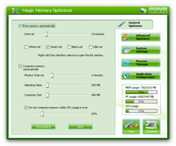The height and width of the screenshot is (146, 176).
Task: Click the Recommend button
Action: click(43, 127)
